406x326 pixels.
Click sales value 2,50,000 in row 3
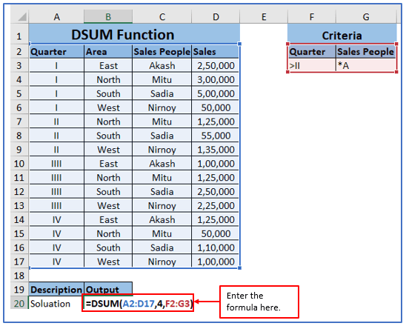click(x=216, y=65)
